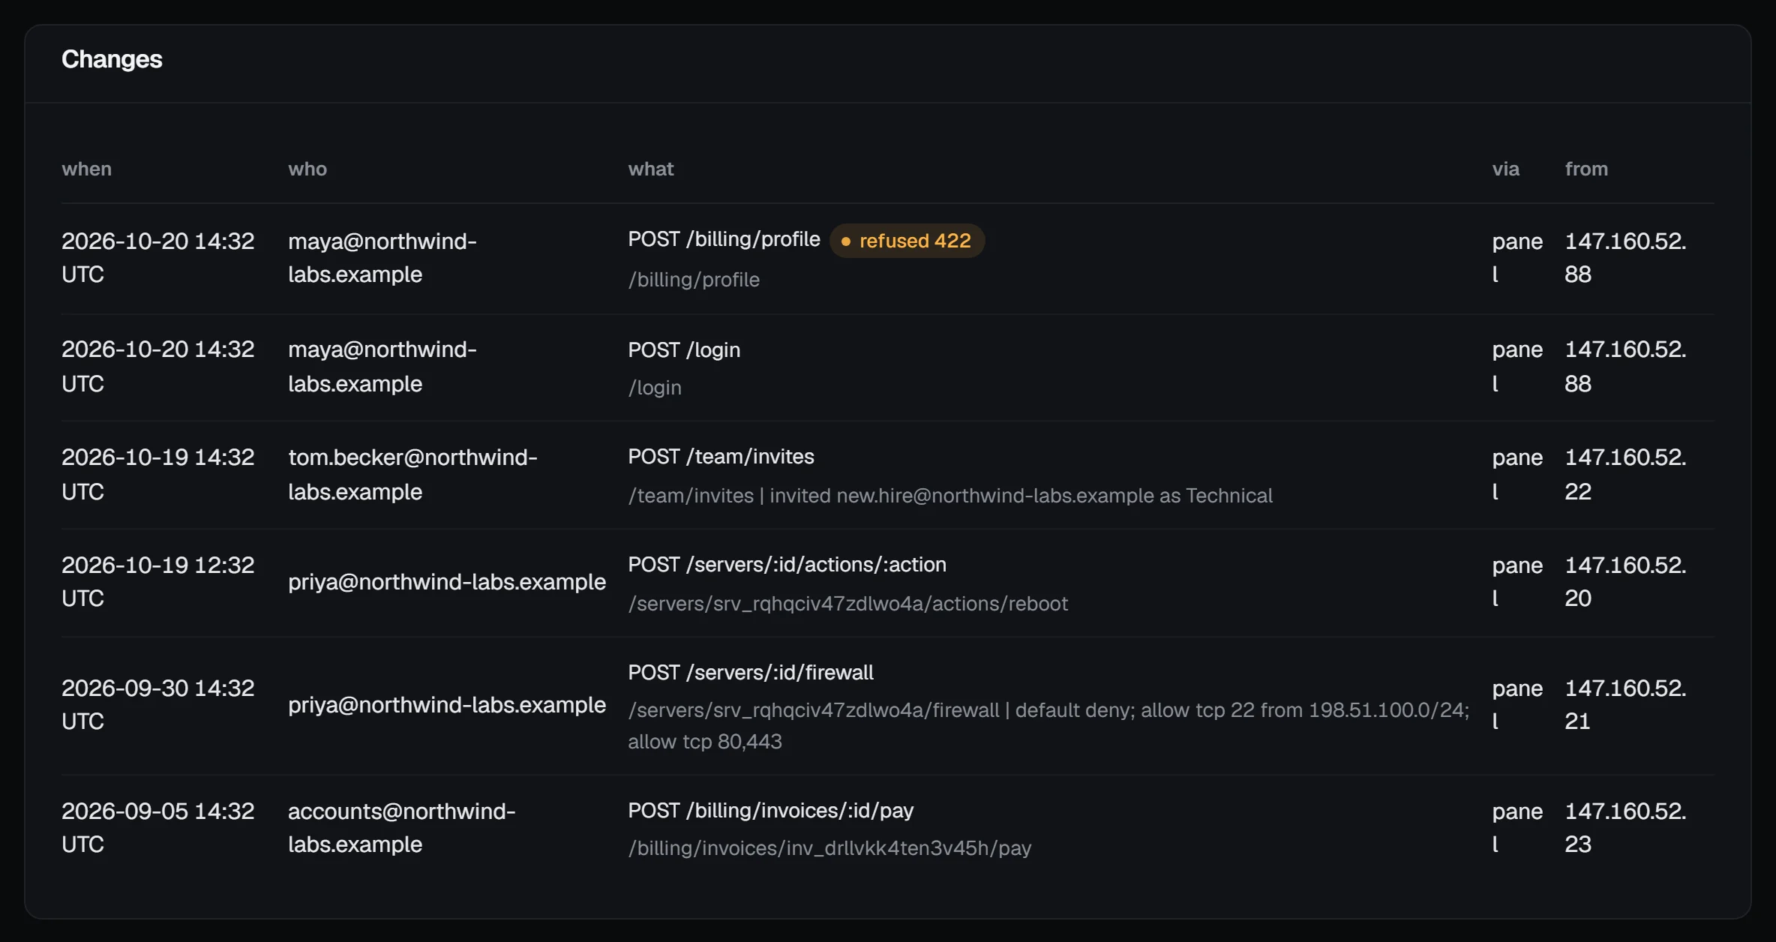The width and height of the screenshot is (1776, 942).
Task: Click the invoice inv_drllvkk4ten3v45h pay path
Action: (829, 848)
